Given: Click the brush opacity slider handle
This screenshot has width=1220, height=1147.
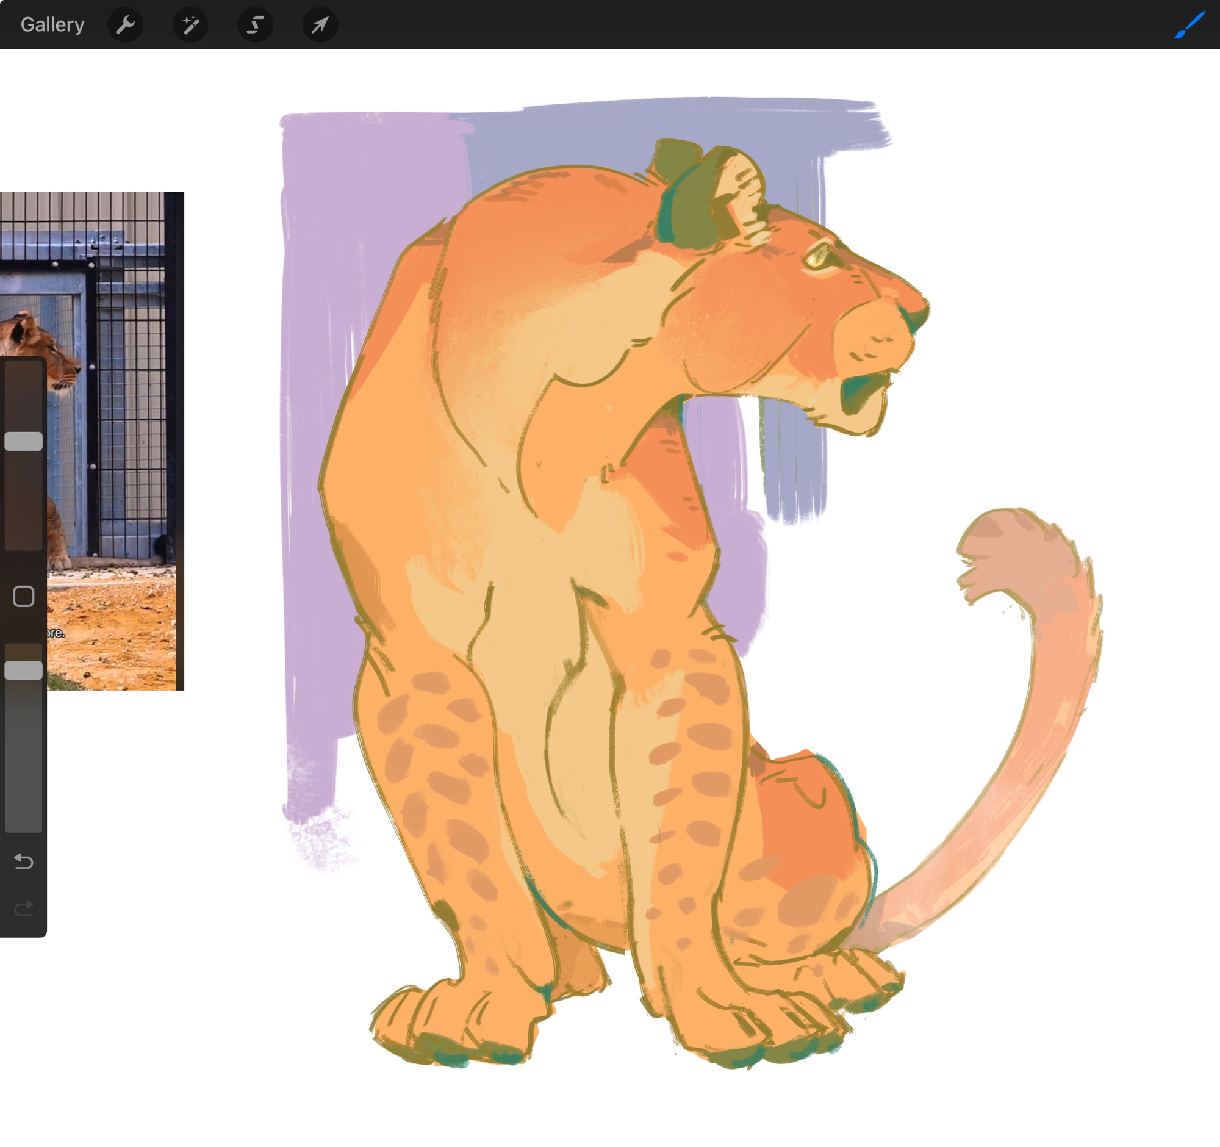Looking at the screenshot, I should [23, 670].
